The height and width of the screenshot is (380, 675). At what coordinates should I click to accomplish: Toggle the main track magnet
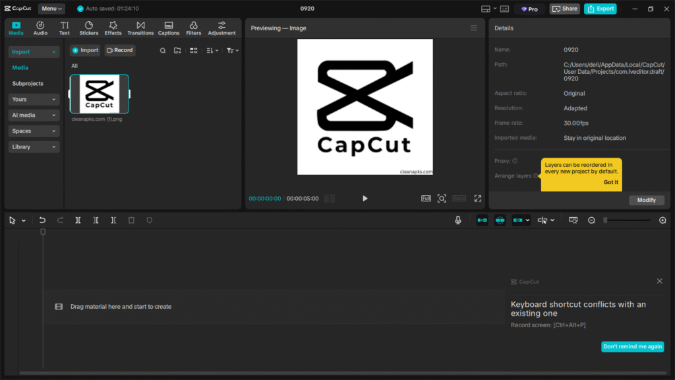[482, 220]
